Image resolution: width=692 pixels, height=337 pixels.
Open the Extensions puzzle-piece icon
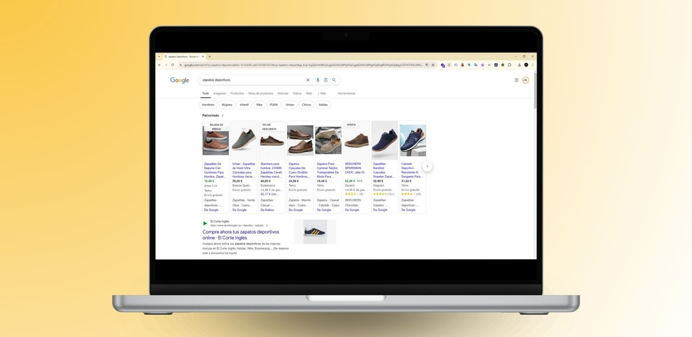(509, 65)
